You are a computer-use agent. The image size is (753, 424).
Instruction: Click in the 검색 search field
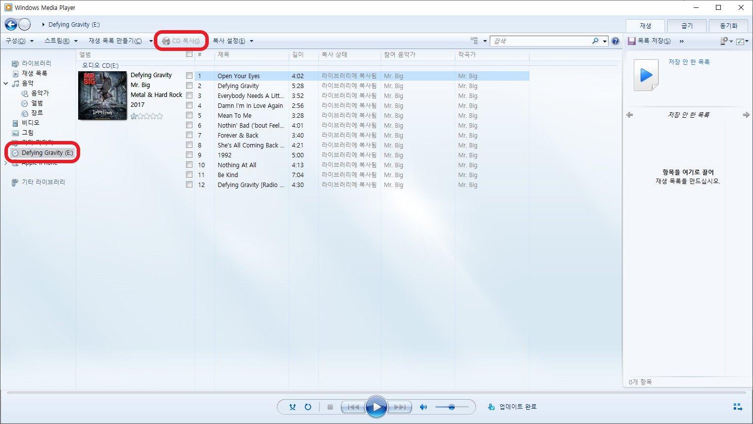[x=541, y=41]
